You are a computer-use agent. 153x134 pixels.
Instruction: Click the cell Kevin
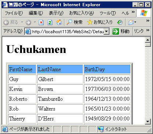pyautogui.click(x=22, y=89)
